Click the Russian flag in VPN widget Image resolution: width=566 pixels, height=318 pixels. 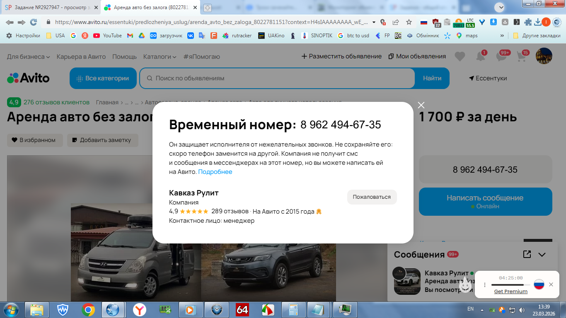539,284
